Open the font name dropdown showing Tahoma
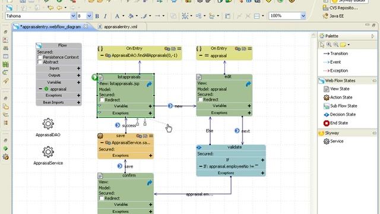380x214 pixels. [73, 16]
